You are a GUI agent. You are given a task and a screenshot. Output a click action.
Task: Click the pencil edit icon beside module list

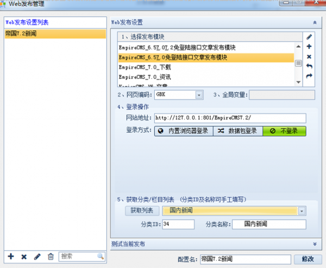(309, 37)
